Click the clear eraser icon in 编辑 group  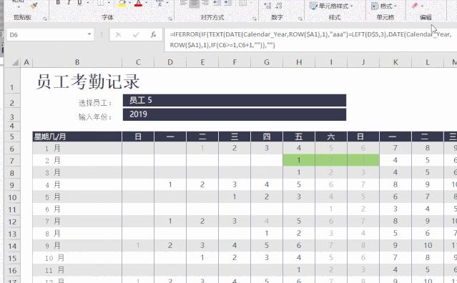click(x=415, y=6)
